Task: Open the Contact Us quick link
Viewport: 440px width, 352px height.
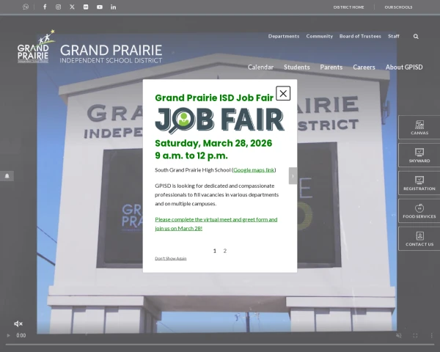Action: (x=419, y=239)
